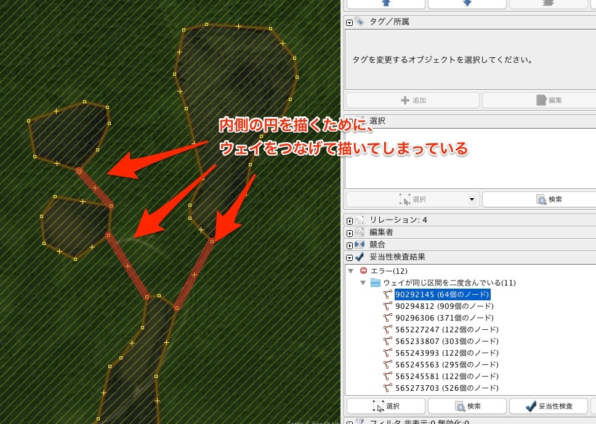Image resolution: width=596 pixels, height=424 pixels.
Task: Click the relation icon next to リレーション: 4
Action: [358, 220]
